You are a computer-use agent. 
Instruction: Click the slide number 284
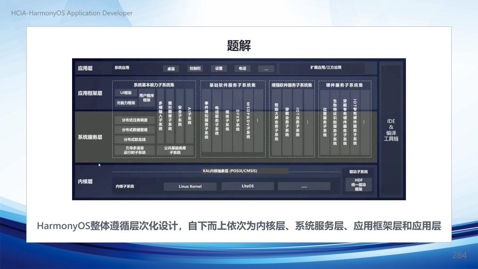459,255
